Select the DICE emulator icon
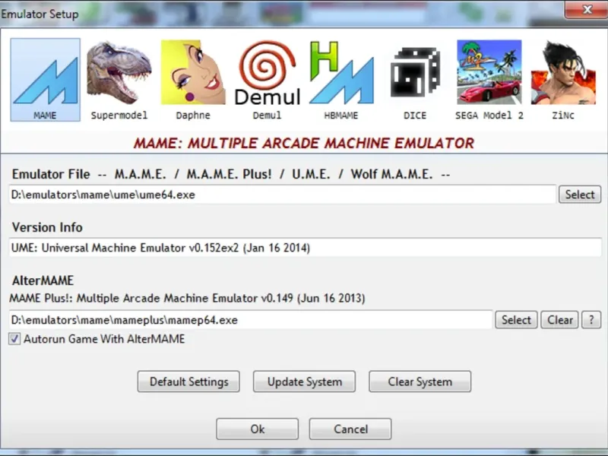Image resolution: width=608 pixels, height=456 pixels. [x=415, y=80]
